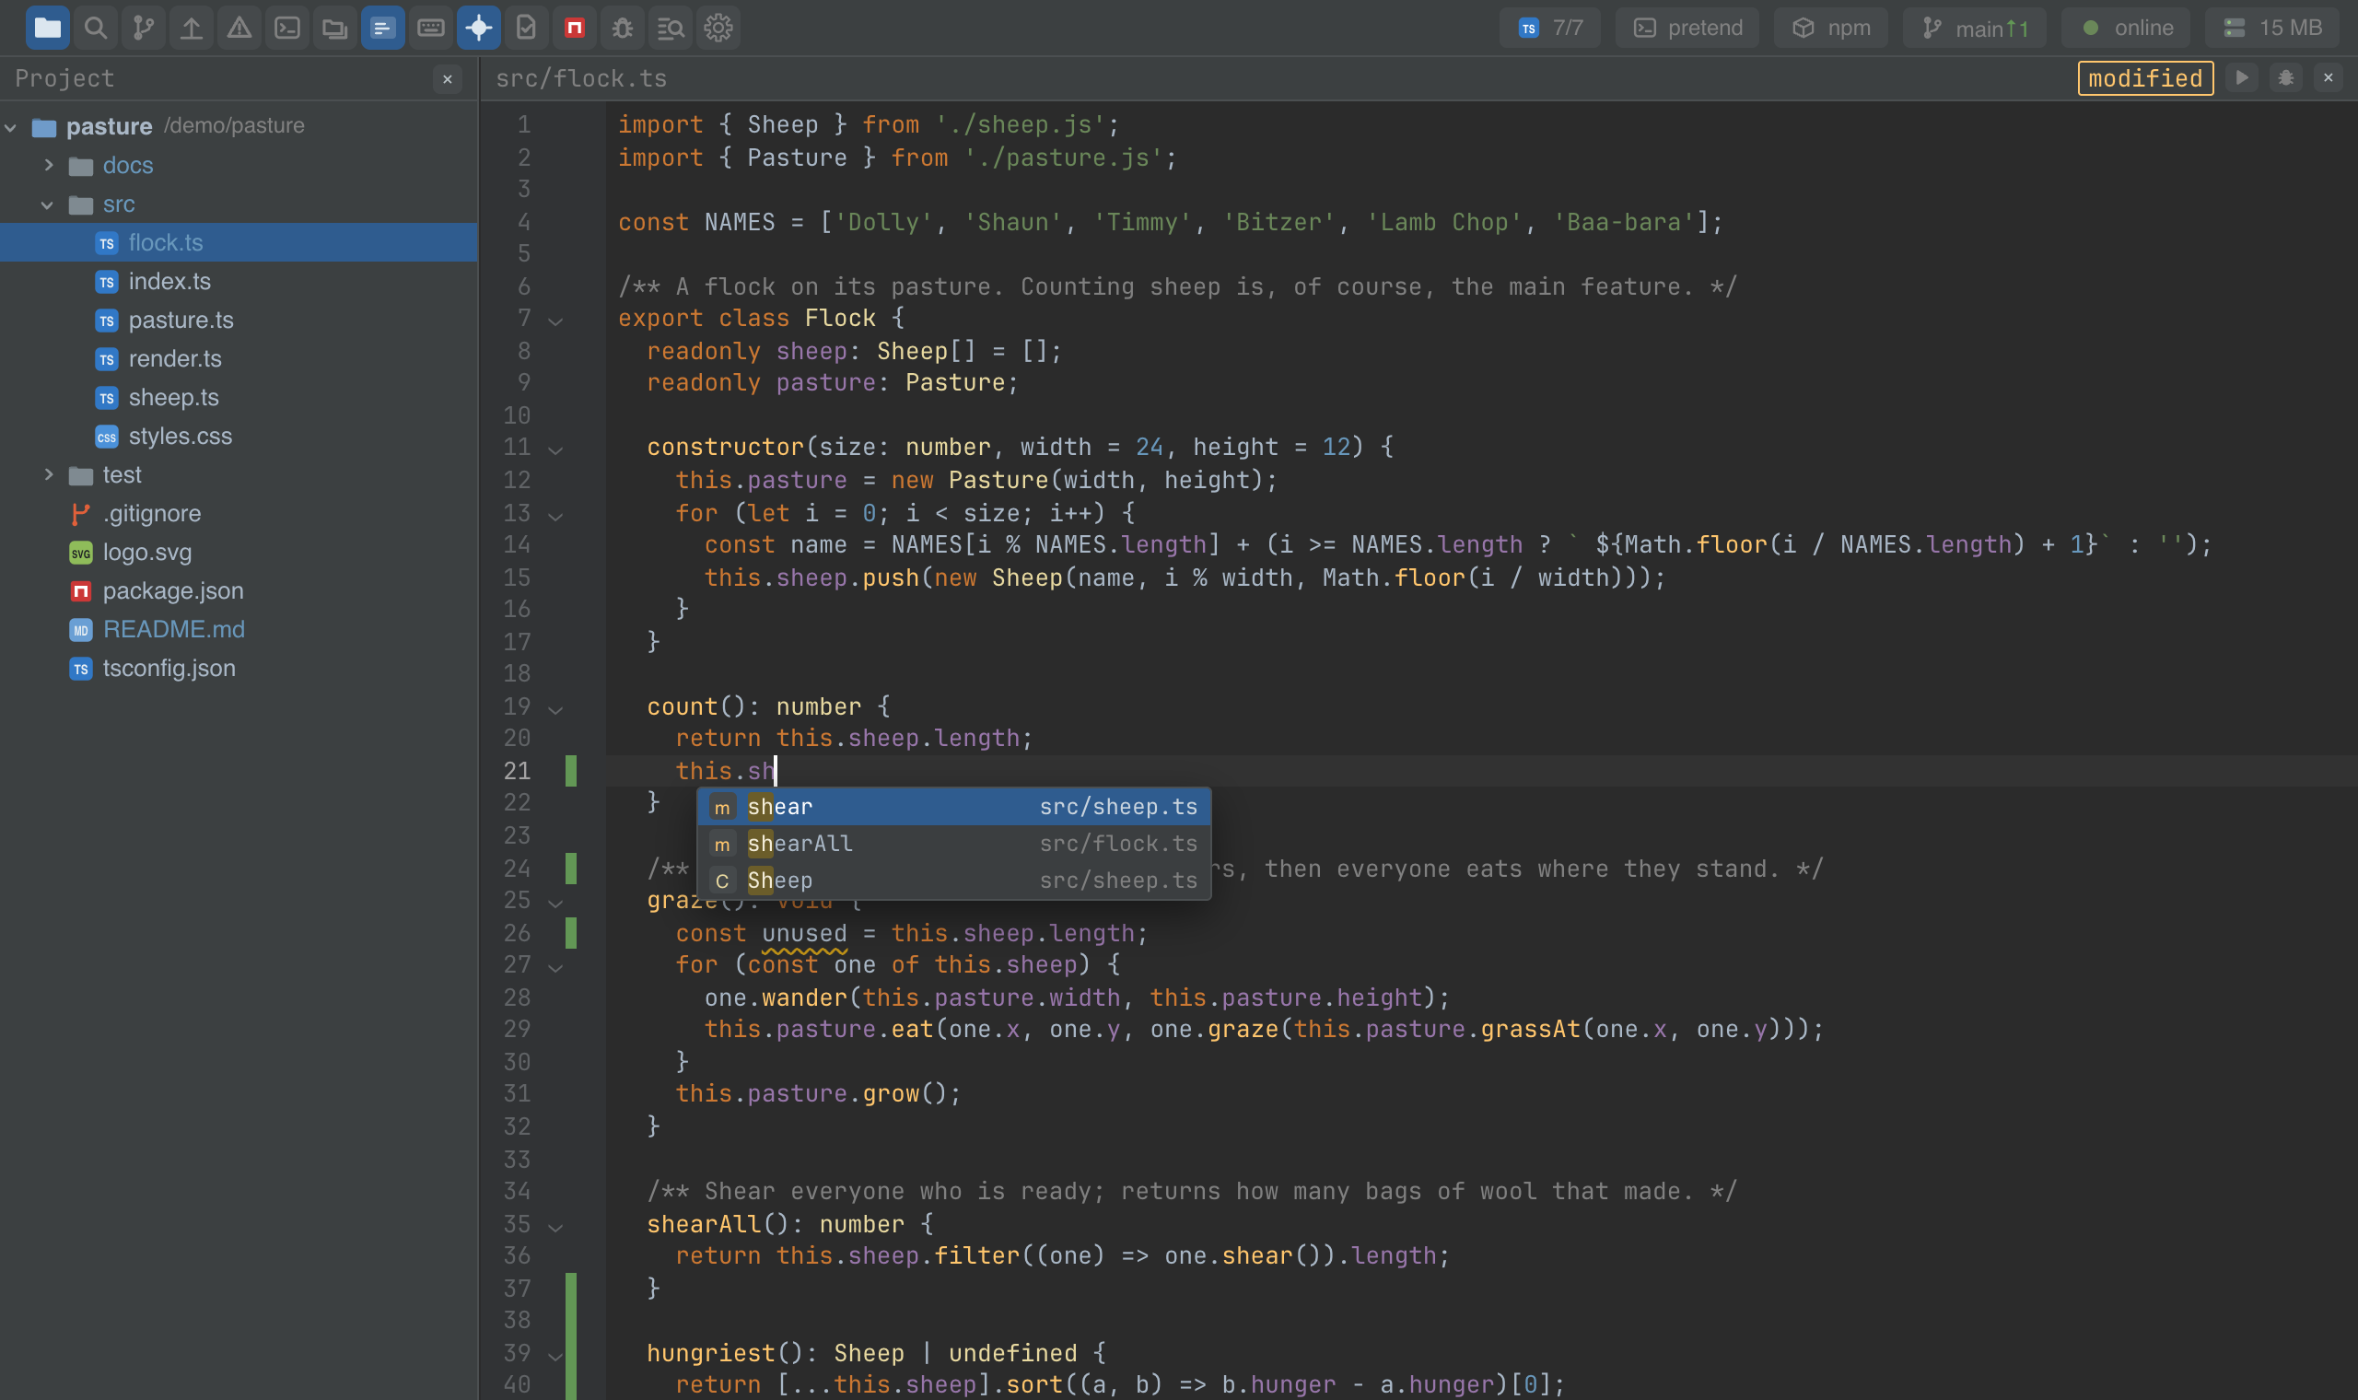Viewport: 2358px width, 1400px height.
Task: Click the keyboard toolbar icon
Action: point(431,28)
